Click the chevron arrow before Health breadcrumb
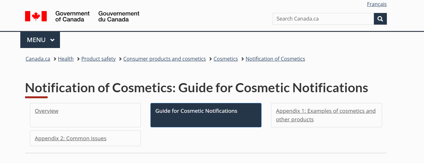The image size is (424, 163). [x=55, y=59]
